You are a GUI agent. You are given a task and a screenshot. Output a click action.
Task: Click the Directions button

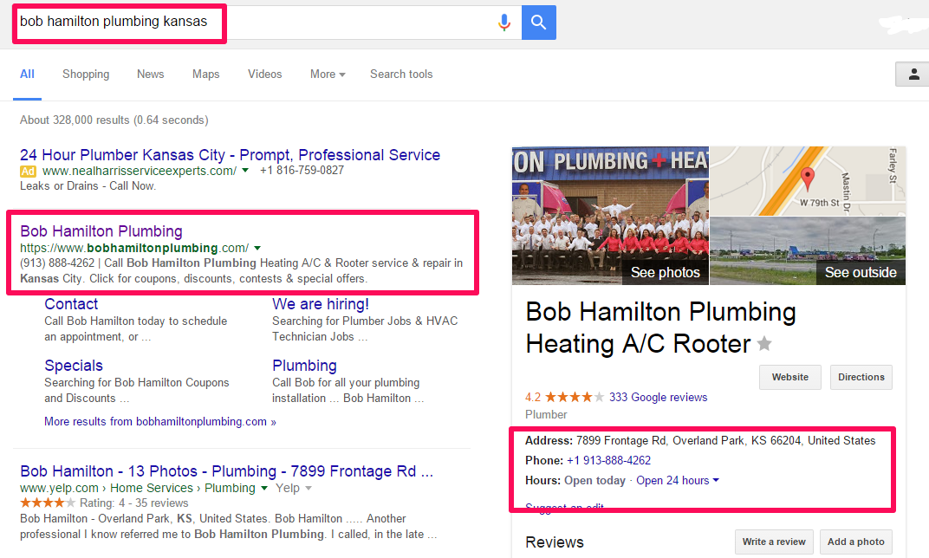tap(861, 378)
